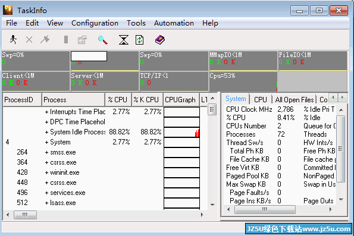
Task: Click the magnifying glass toolbar icon
Action: [x=103, y=40]
